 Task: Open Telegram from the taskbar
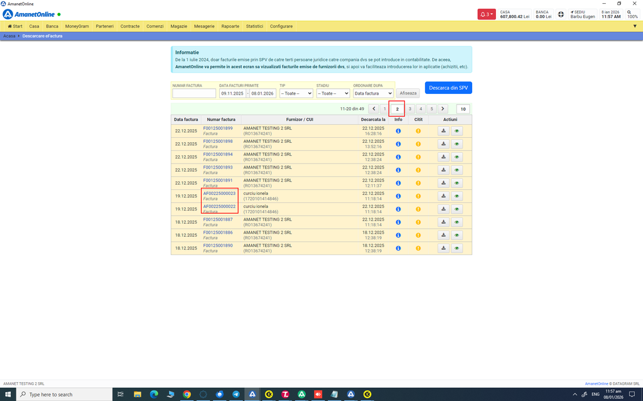[236, 394]
